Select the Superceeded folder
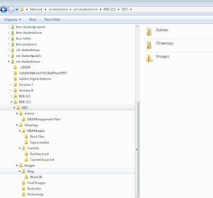 39,142
